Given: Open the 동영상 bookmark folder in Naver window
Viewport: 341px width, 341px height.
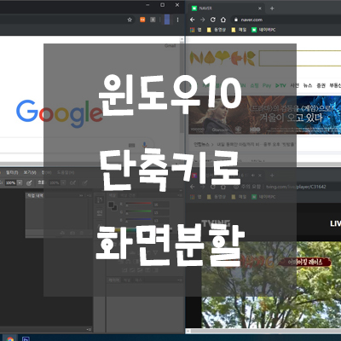Looking at the screenshot, I should [217, 30].
